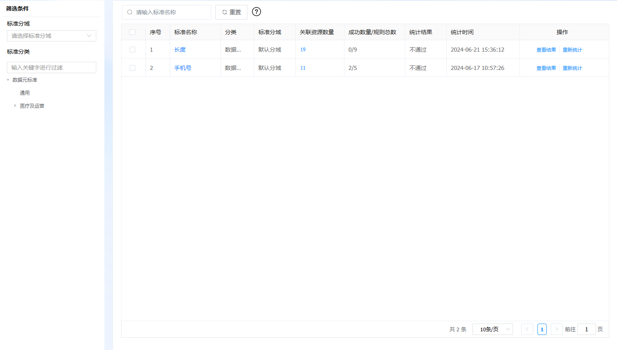Check the row for 手机号
This screenshot has height=350, width=617.
(x=132, y=68)
